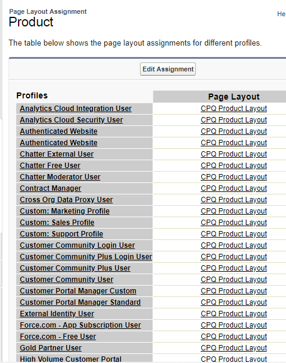Open the Gold Partner User profile link

click(x=50, y=348)
